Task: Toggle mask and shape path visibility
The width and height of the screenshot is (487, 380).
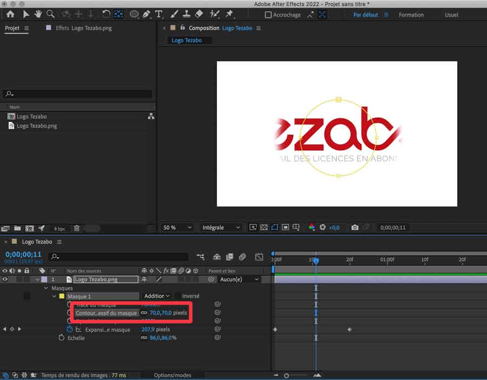Action: (274, 228)
